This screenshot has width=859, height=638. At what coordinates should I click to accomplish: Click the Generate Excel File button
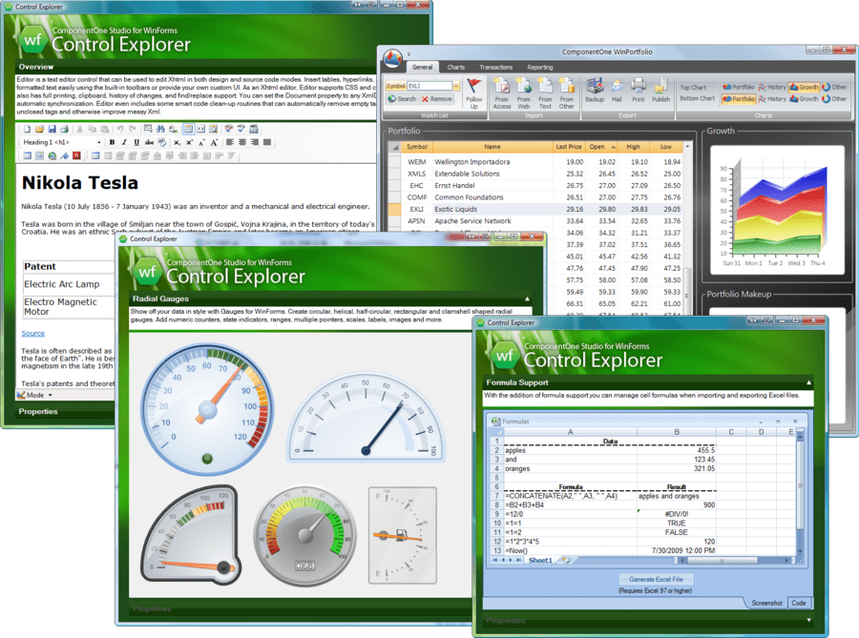655,579
